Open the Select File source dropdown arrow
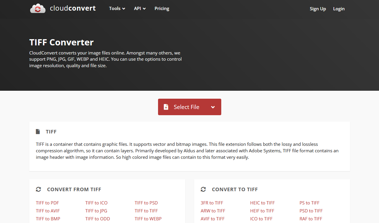This screenshot has height=223, width=379. tap(213, 107)
